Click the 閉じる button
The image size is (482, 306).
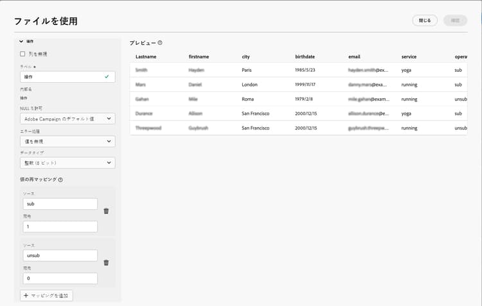[x=425, y=21]
